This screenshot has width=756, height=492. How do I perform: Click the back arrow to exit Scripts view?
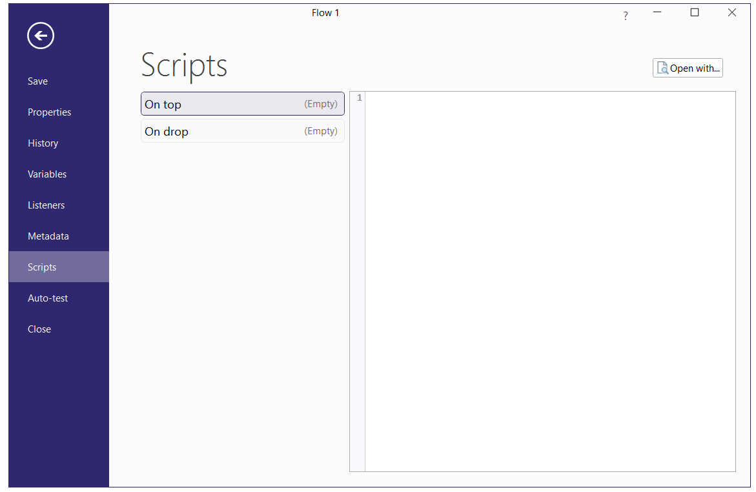(40, 36)
